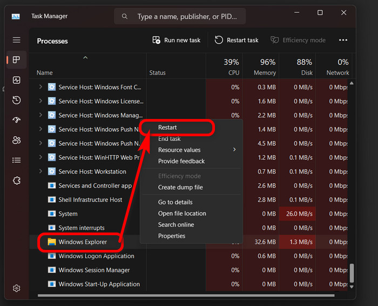Image resolution: width=378 pixels, height=306 pixels.
Task: Select the 1.3 MB/s disk cell
Action: click(297, 242)
